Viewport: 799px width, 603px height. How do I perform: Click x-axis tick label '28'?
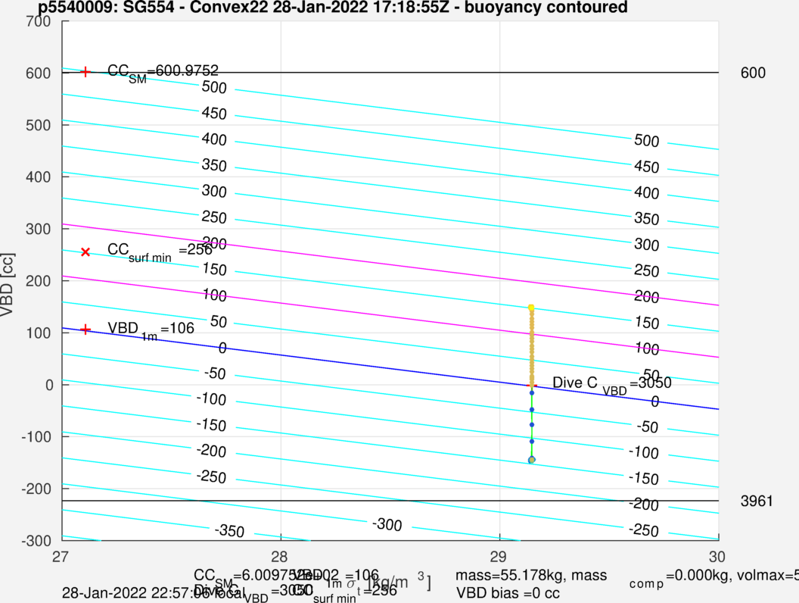coord(280,556)
